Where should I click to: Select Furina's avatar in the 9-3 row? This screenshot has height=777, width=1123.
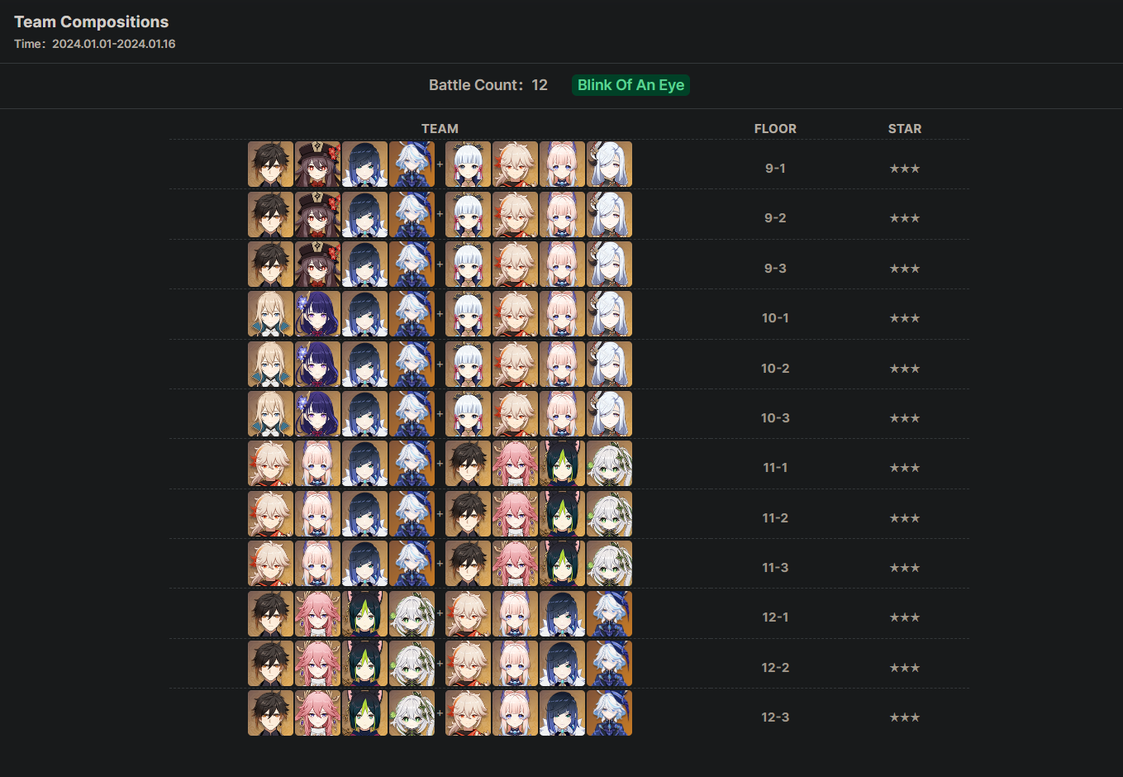coord(412,265)
